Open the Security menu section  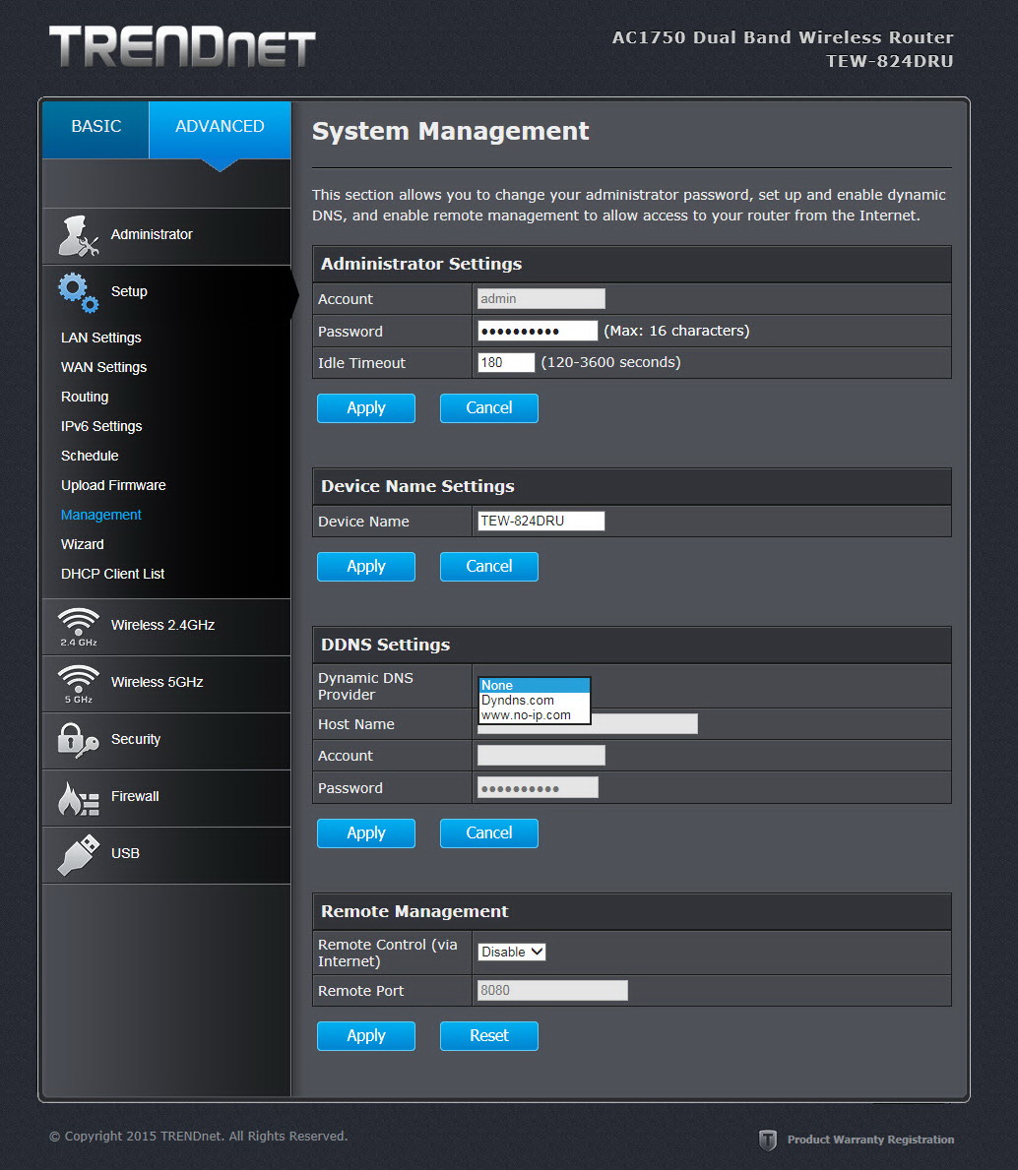pos(166,741)
